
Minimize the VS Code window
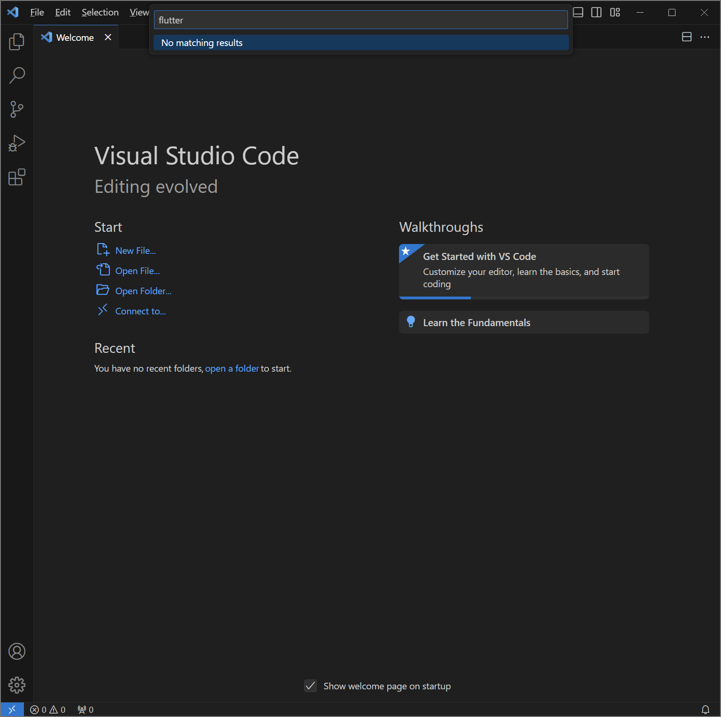click(640, 12)
